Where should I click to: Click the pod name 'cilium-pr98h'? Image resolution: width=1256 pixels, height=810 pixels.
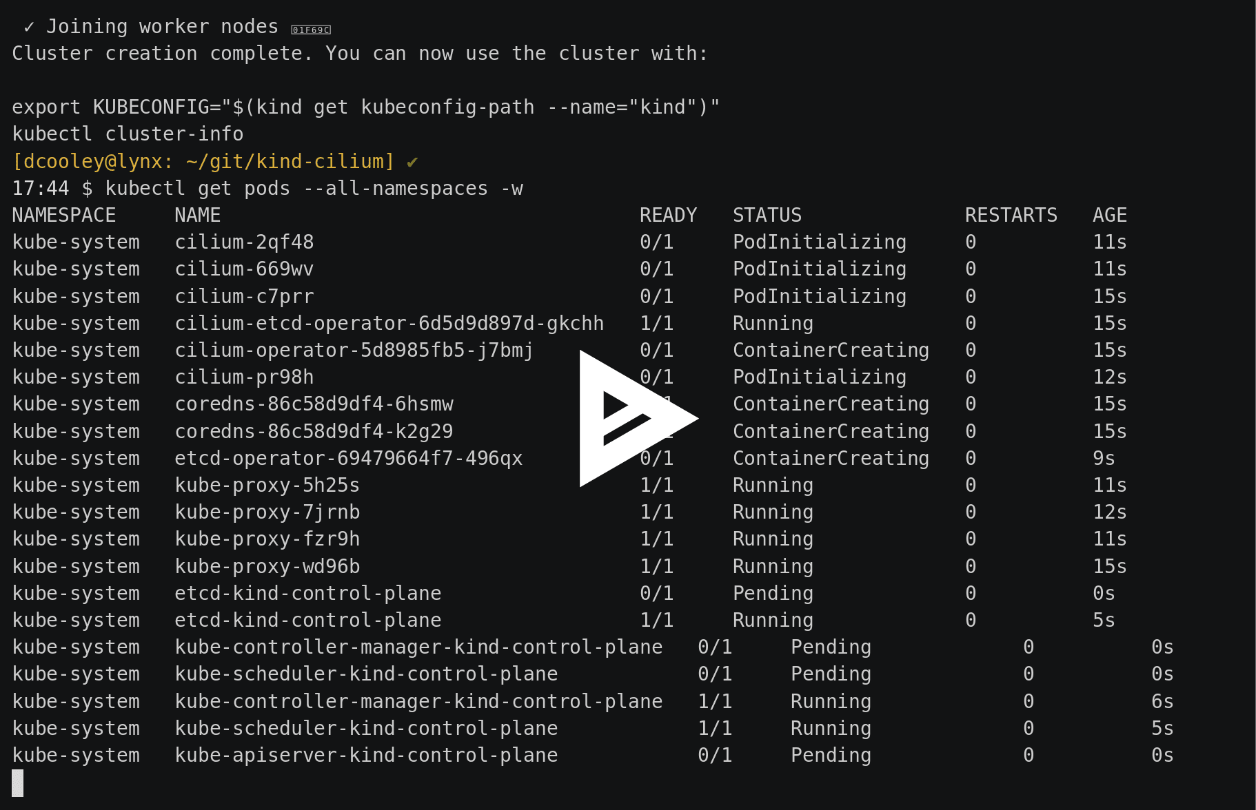tap(244, 377)
